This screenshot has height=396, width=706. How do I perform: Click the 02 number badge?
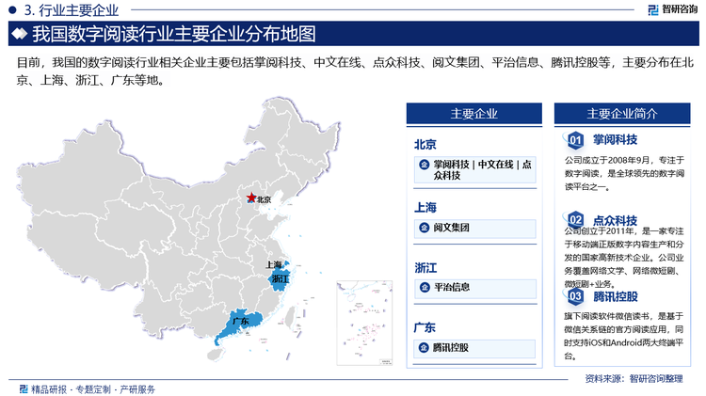coord(575,219)
